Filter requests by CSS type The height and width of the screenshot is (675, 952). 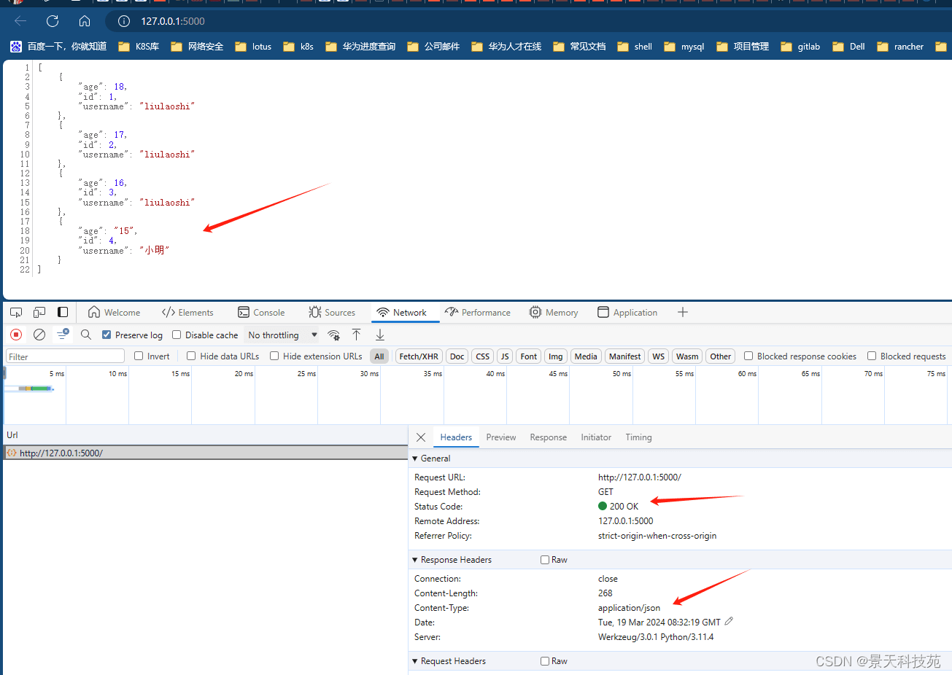483,356
